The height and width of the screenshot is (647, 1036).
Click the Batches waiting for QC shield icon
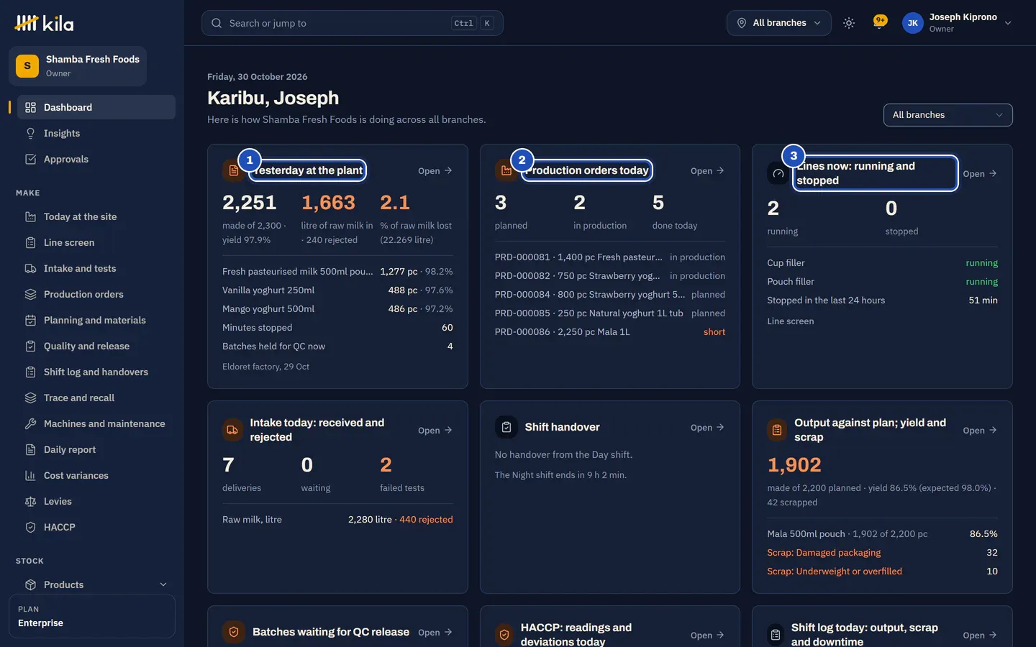(233, 632)
